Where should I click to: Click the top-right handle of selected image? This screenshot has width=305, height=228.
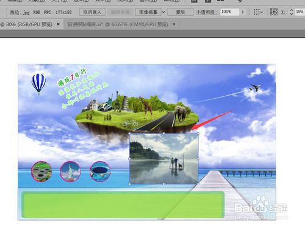[198, 134]
